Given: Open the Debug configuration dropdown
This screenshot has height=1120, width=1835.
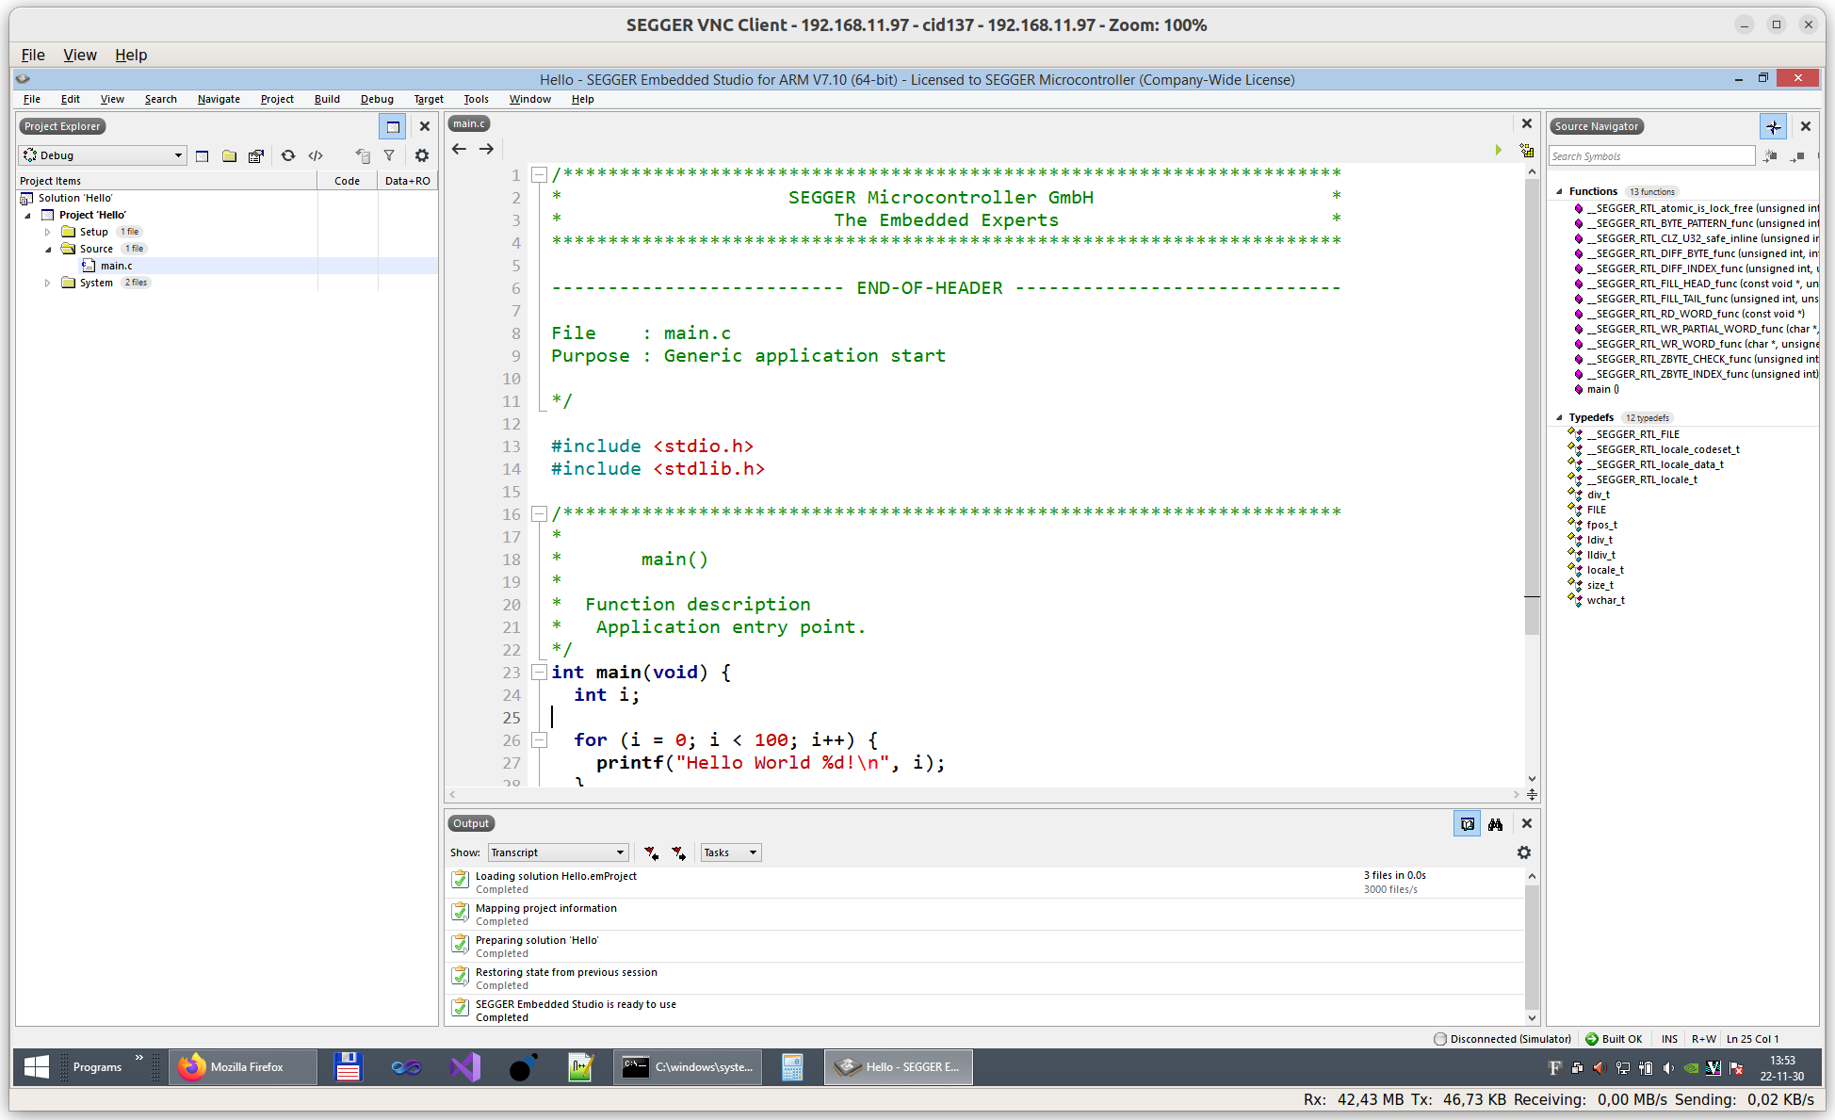Looking at the screenshot, I should (x=103, y=155).
